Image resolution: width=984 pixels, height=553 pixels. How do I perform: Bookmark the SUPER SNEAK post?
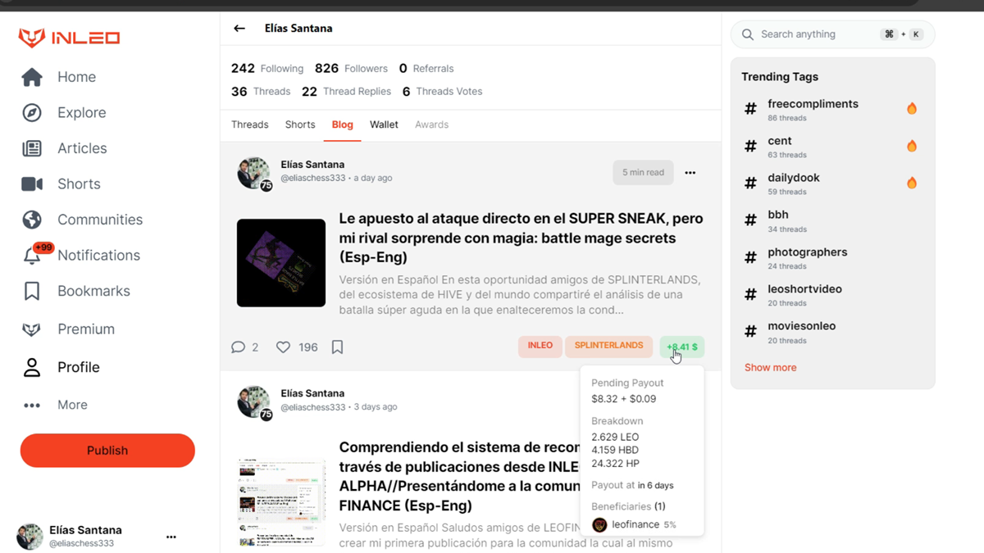tap(337, 347)
